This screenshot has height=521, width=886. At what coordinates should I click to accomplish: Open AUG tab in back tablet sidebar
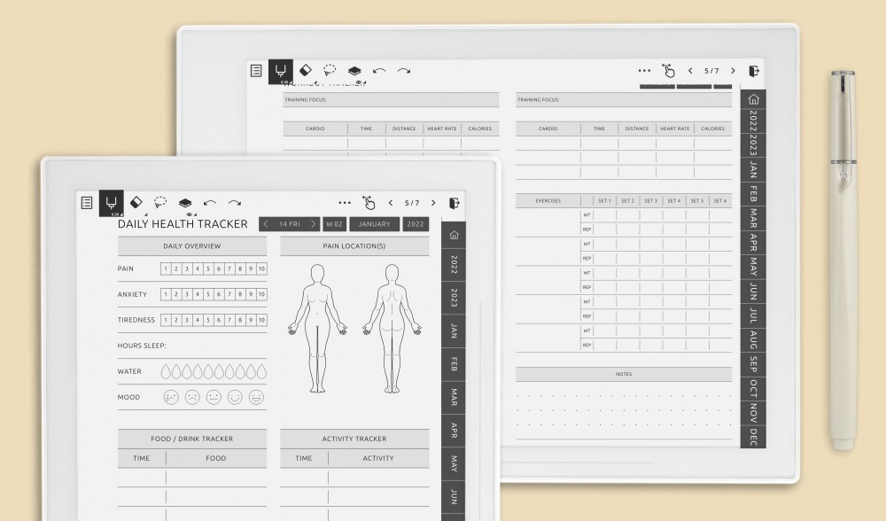click(753, 339)
